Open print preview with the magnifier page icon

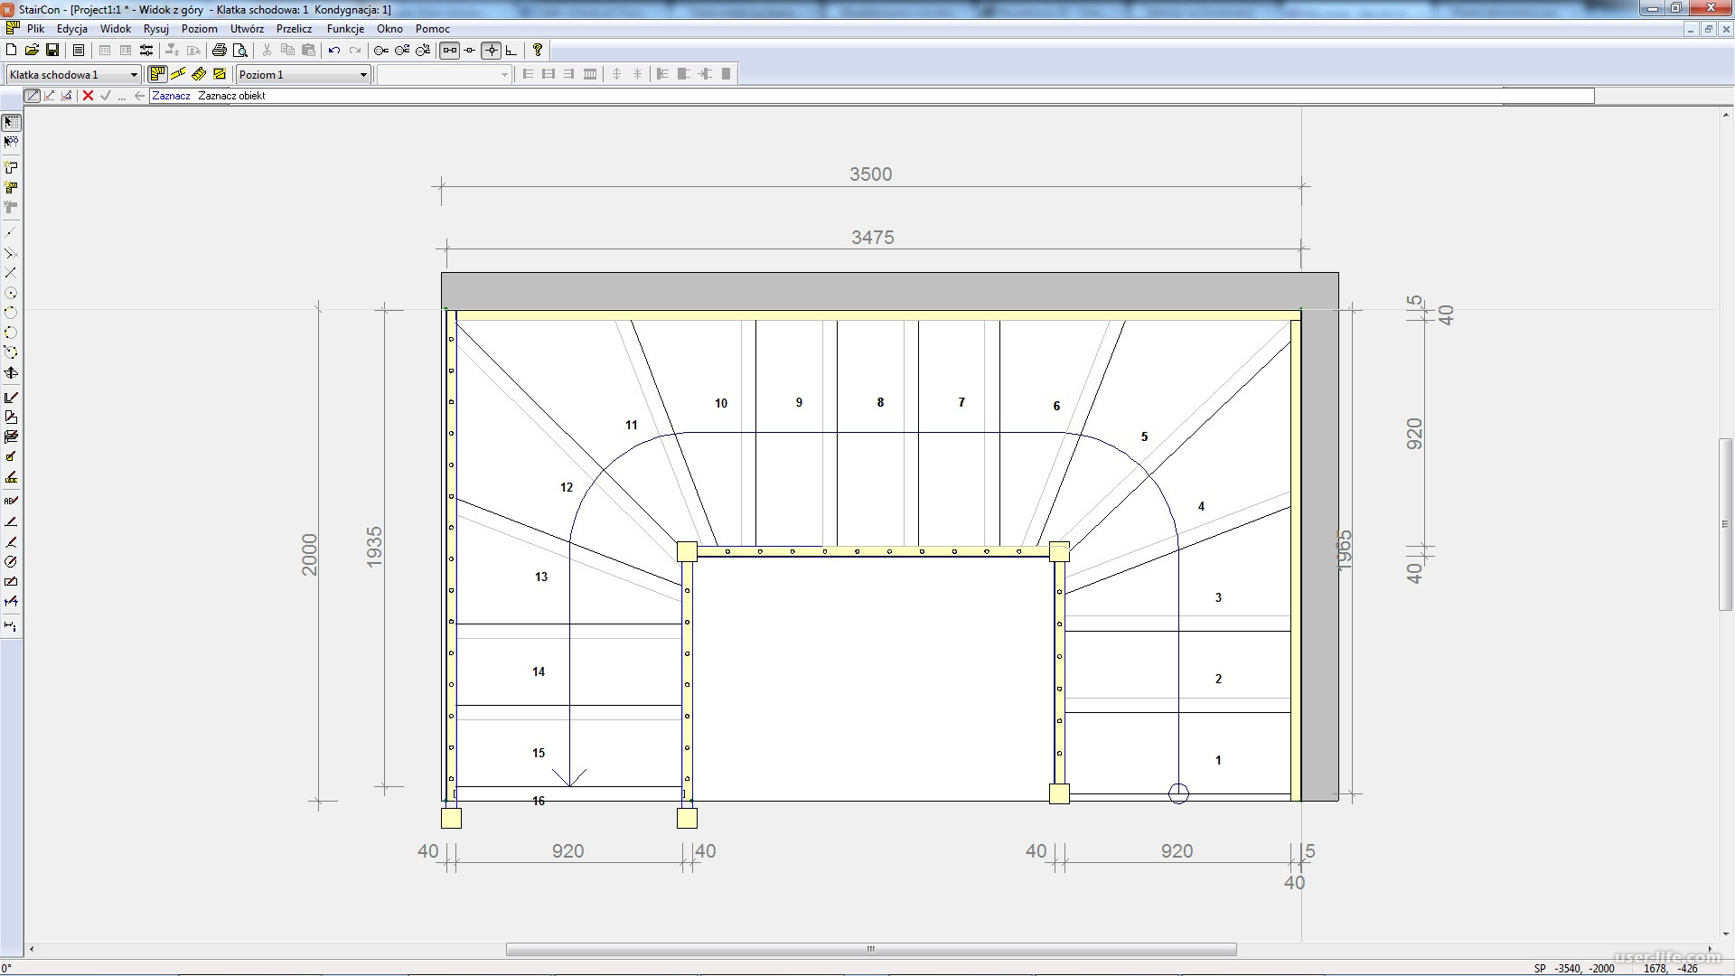point(240,51)
